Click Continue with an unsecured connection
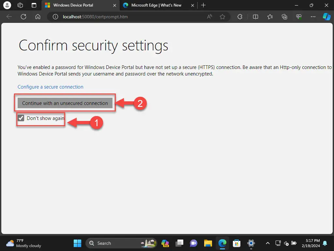Image resolution: width=334 pixels, height=251 pixels. click(x=65, y=103)
